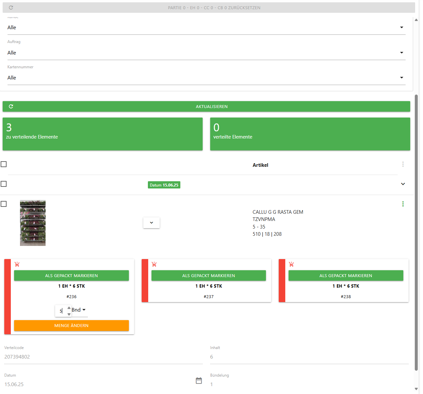Click the '3 zu verteilende Elemente' tile

coord(103,134)
